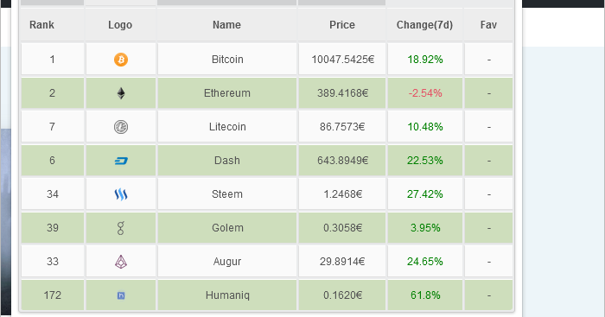Click the Ethereum diamond logo
The height and width of the screenshot is (317, 605).
tap(121, 93)
